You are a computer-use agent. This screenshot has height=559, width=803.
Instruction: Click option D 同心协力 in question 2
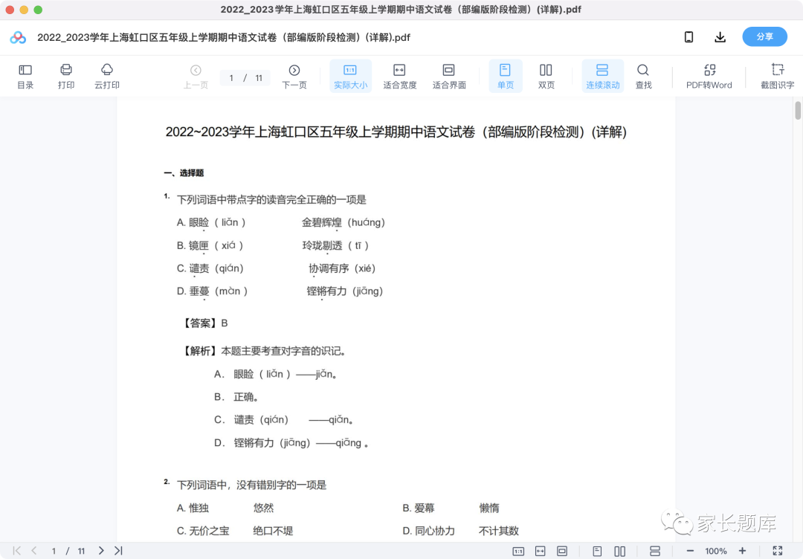[x=429, y=531]
